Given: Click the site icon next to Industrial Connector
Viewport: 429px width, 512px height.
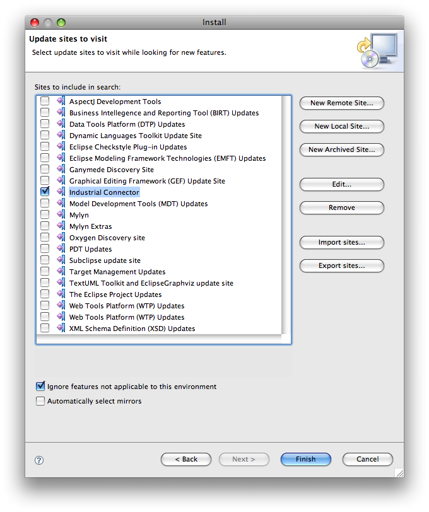Looking at the screenshot, I should (61, 192).
